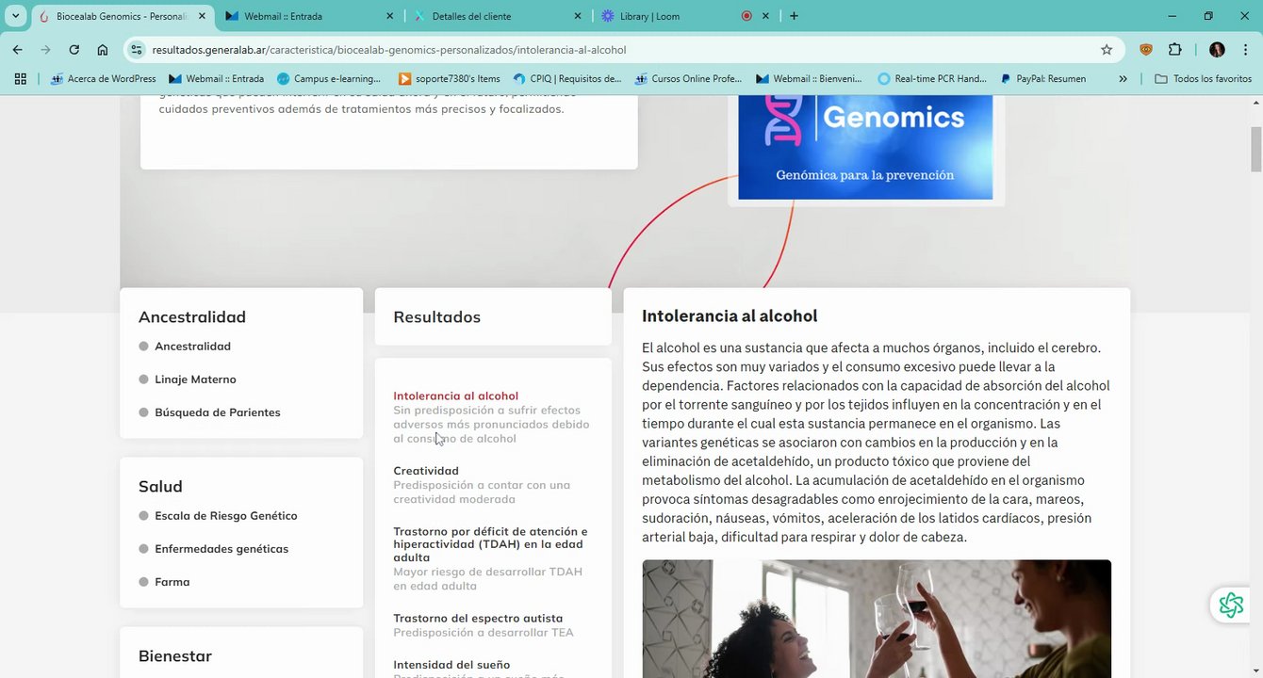Viewport: 1263px width, 678px height.
Task: Select Ancestralidad item in the sidebar list
Action: coord(192,347)
